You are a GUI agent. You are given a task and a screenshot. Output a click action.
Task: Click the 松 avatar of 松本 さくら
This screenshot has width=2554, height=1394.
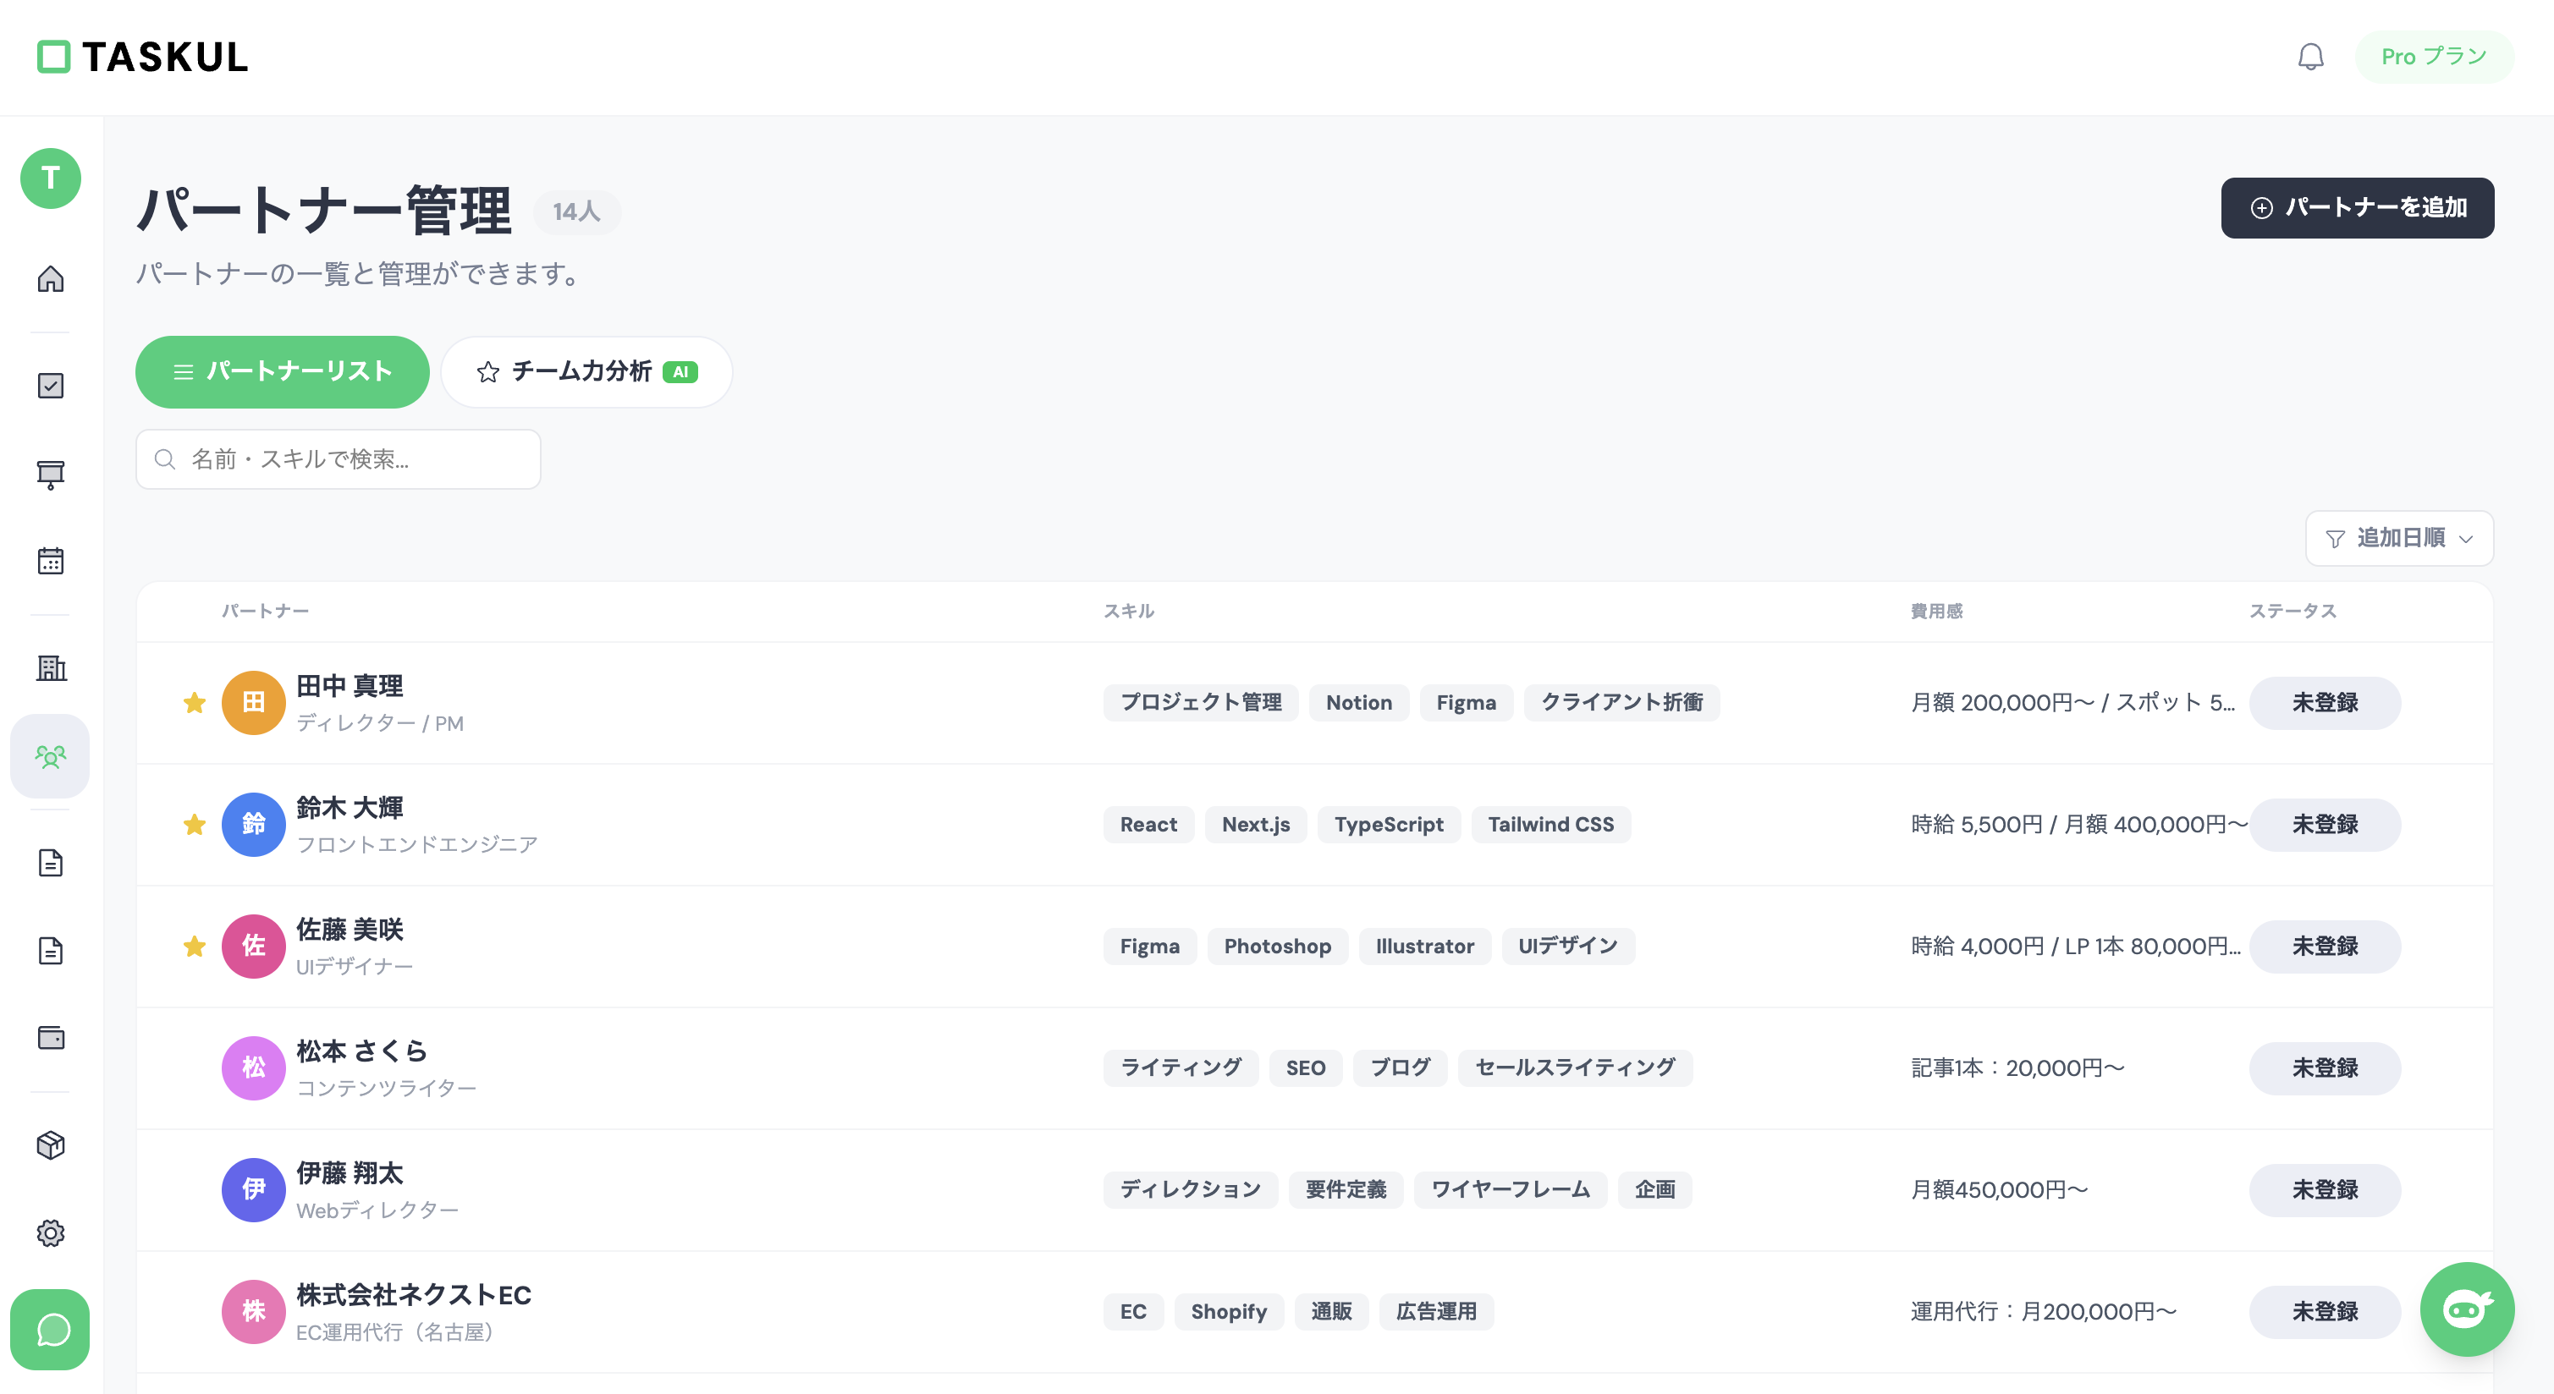pyautogui.click(x=254, y=1068)
